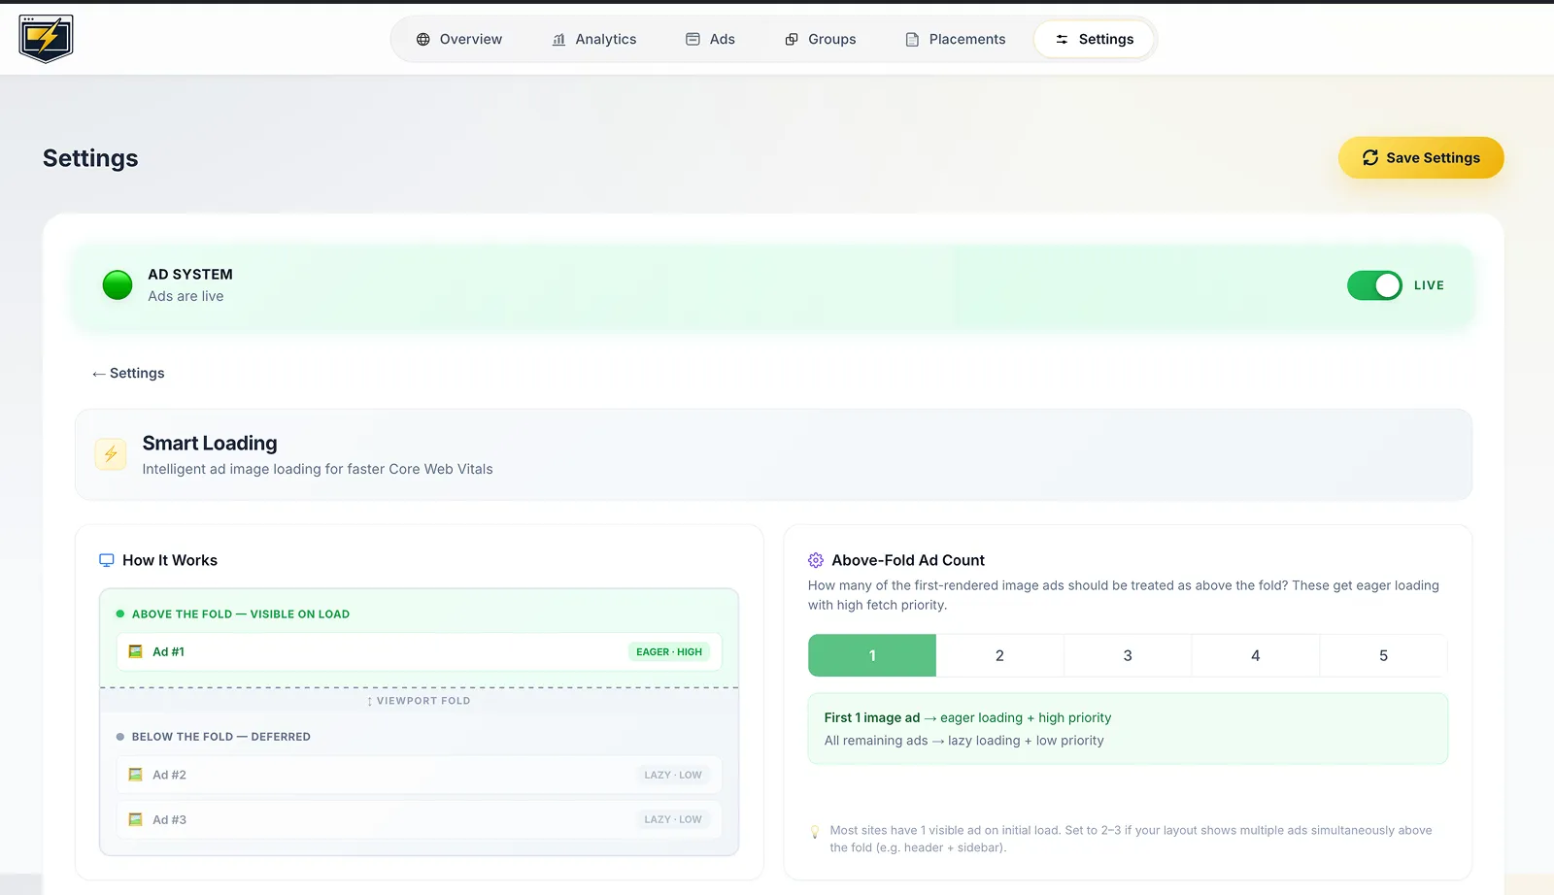Click the lightbulb tip icon
Screen dimensions: 1554x895
(x=815, y=832)
